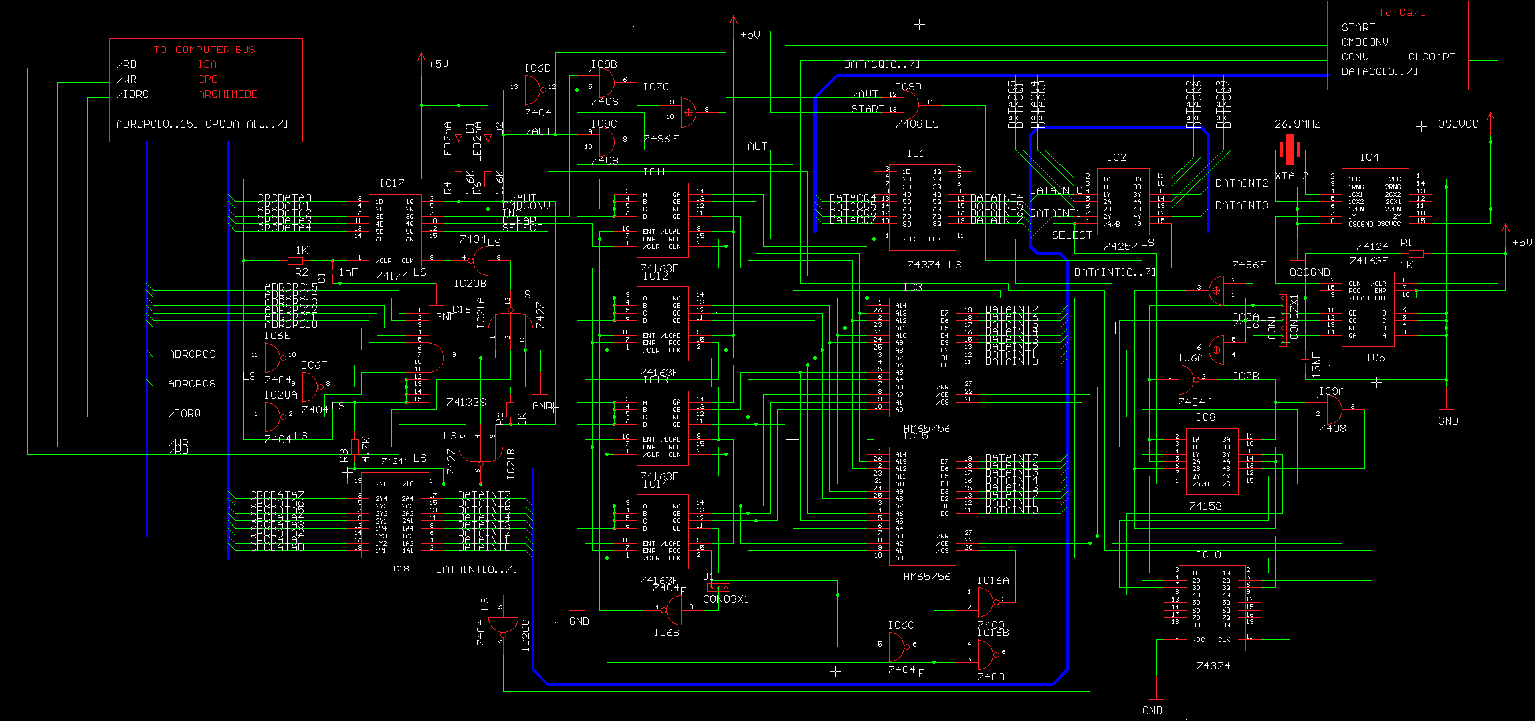Select resistor R5 1K
The width and height of the screenshot is (1535, 721).
tap(510, 409)
